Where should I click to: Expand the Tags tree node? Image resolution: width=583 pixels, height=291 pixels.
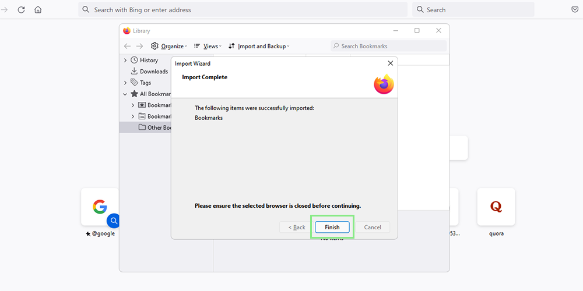coord(125,83)
